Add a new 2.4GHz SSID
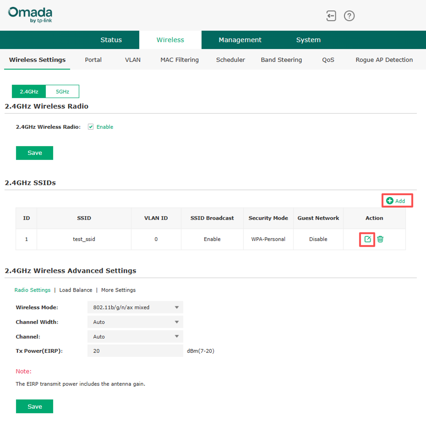 396,201
